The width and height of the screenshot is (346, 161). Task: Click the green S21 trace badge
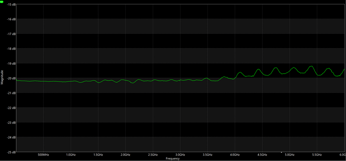(2, 2)
